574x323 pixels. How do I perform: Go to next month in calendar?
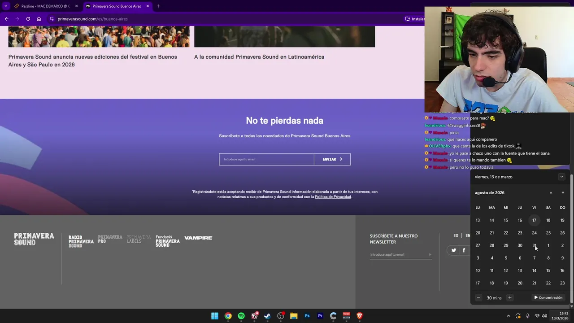click(563, 192)
